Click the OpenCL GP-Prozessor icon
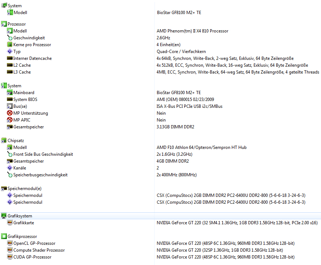The width and height of the screenshot is (321, 265). (10, 243)
